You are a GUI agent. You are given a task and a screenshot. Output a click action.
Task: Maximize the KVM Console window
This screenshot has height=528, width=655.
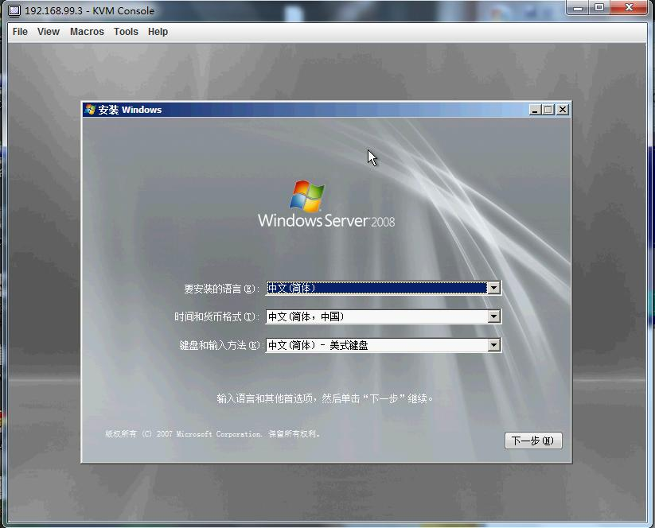pos(599,8)
